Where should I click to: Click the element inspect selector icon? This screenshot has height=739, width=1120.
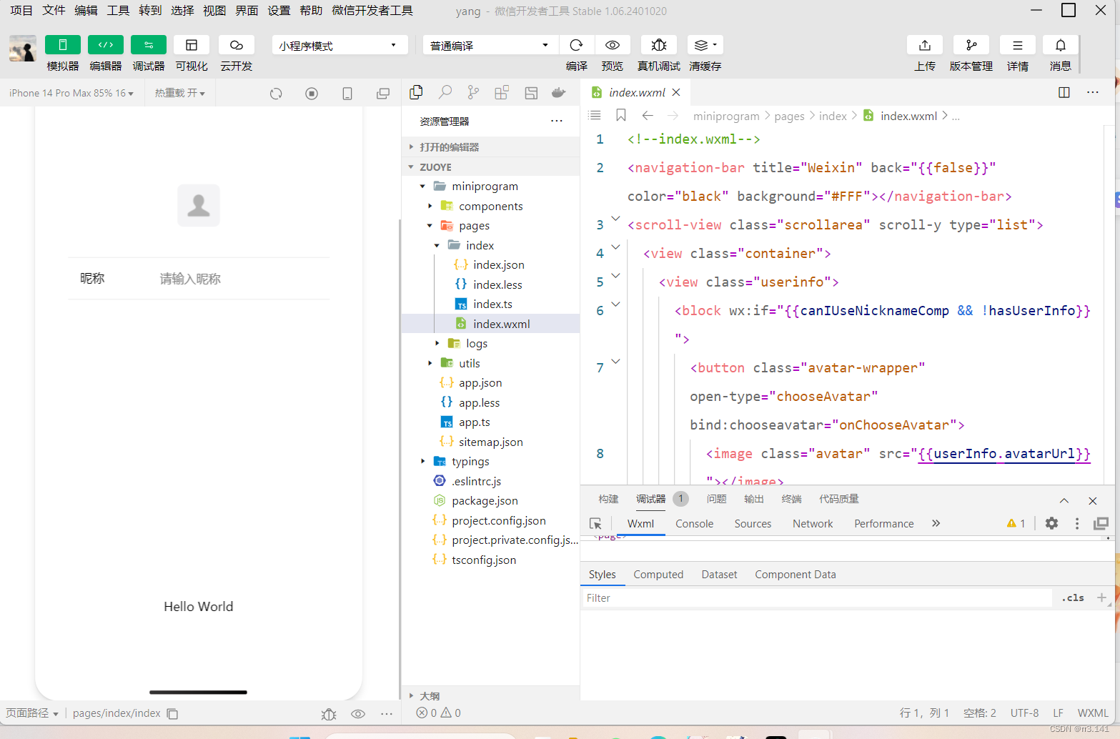coord(595,523)
